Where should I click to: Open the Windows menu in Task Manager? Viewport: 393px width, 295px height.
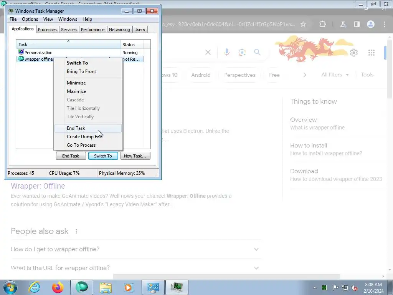coord(68,19)
